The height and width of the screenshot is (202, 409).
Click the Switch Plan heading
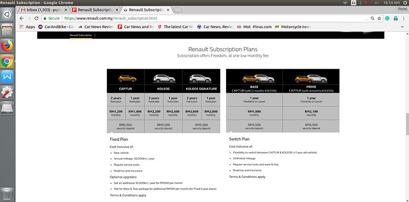239,139
